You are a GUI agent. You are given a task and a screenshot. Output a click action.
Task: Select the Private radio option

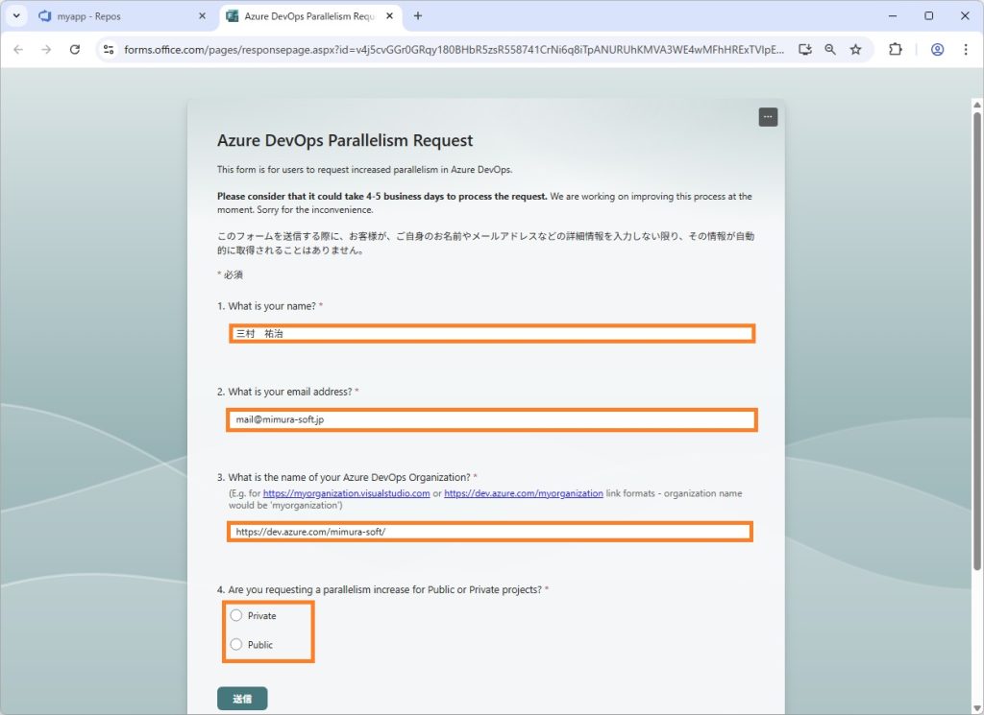point(236,615)
